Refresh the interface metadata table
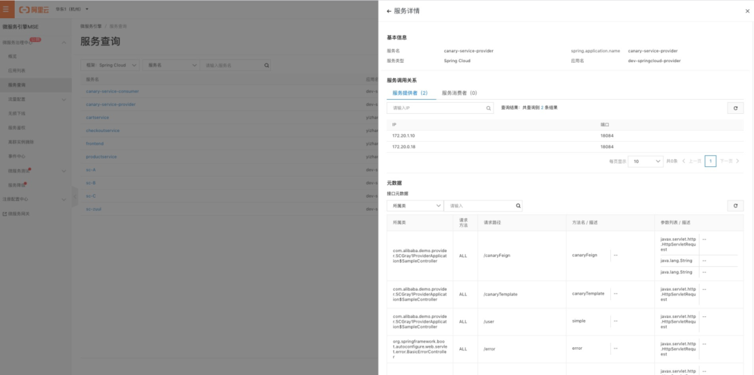 pos(735,206)
